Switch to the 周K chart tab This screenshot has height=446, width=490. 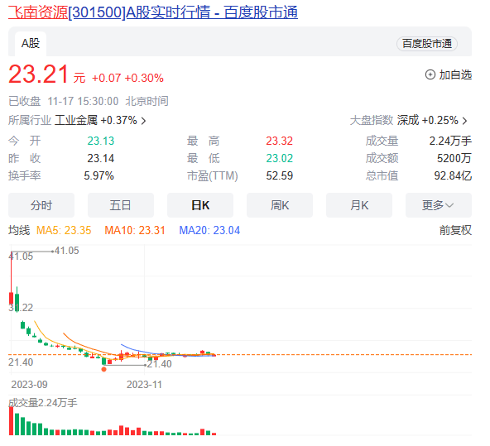(x=280, y=205)
